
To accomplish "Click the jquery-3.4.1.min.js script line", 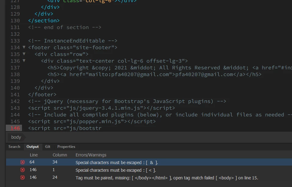I will pos(102,108).
